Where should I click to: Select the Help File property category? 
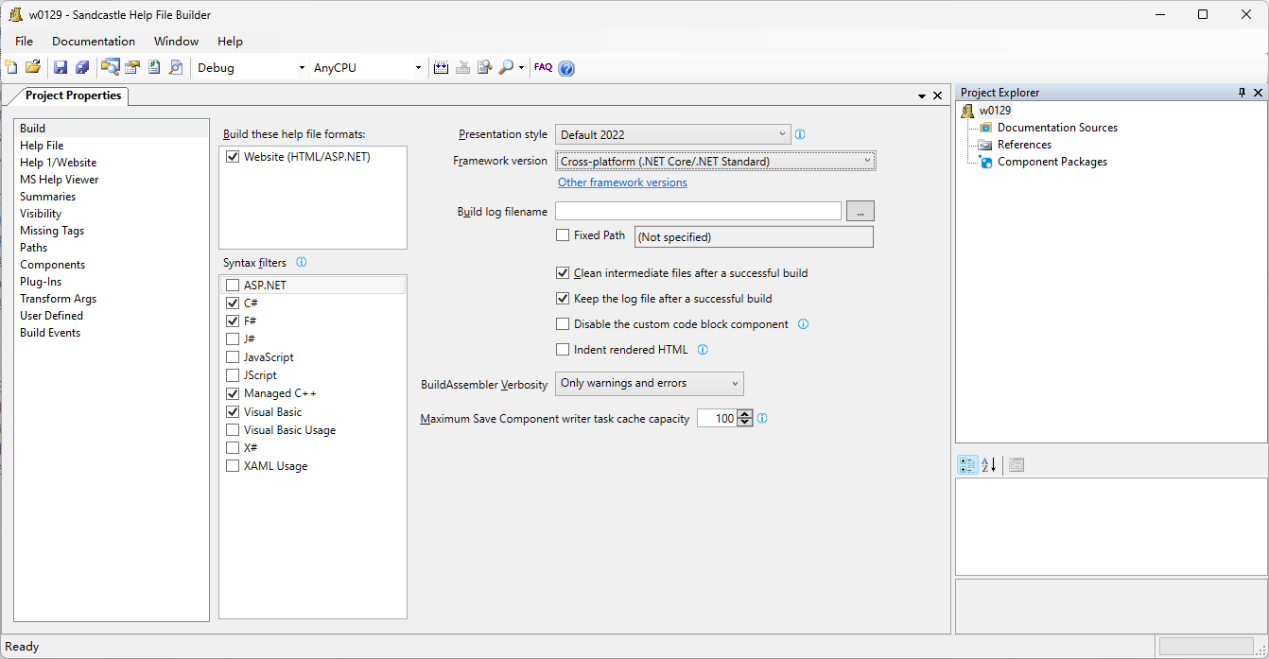pyautogui.click(x=42, y=146)
